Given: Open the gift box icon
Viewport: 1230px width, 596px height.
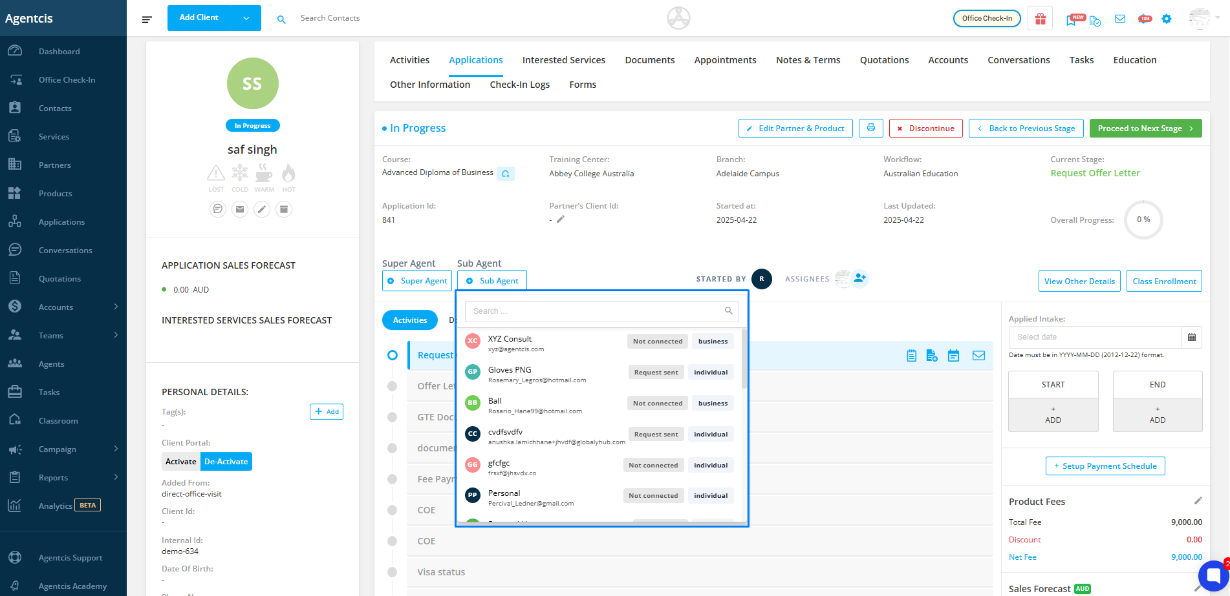Looking at the screenshot, I should [1041, 19].
